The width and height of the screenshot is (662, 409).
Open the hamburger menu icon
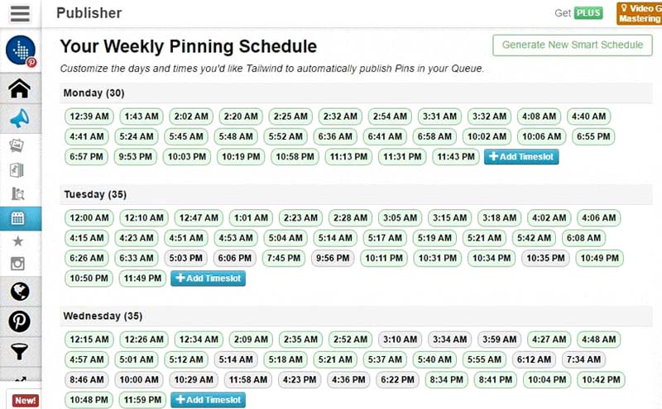tap(20, 13)
